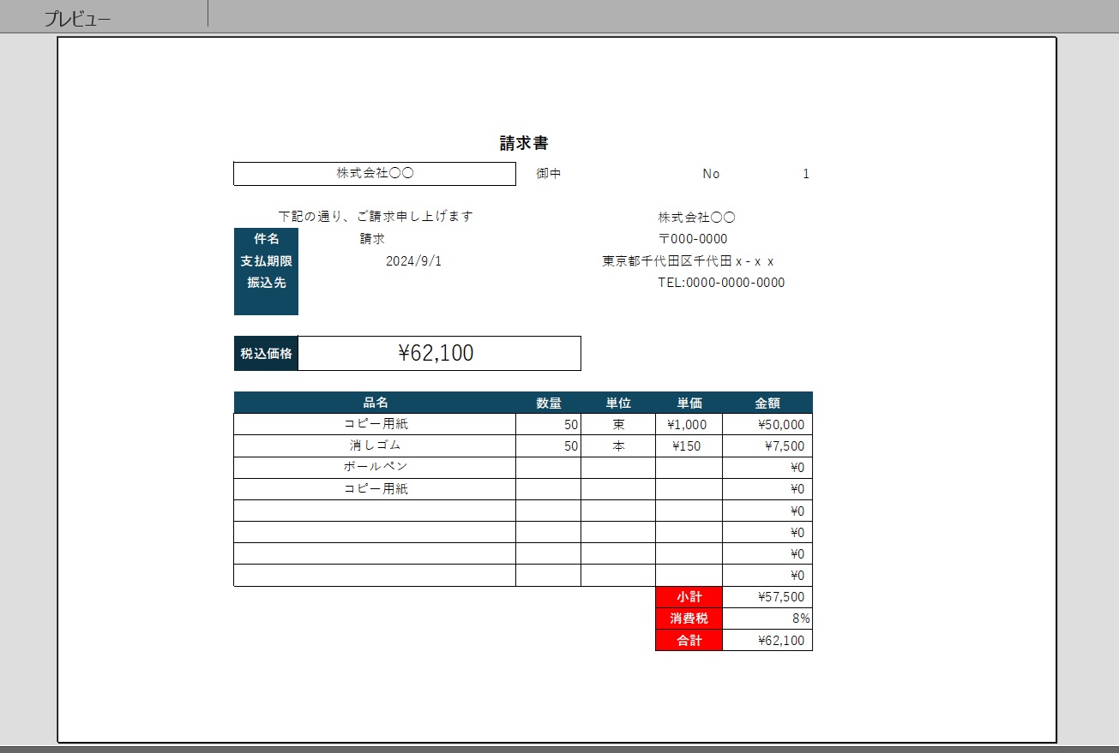
Task: Click the TEL:0000-0000-0000 text
Action: 720,283
